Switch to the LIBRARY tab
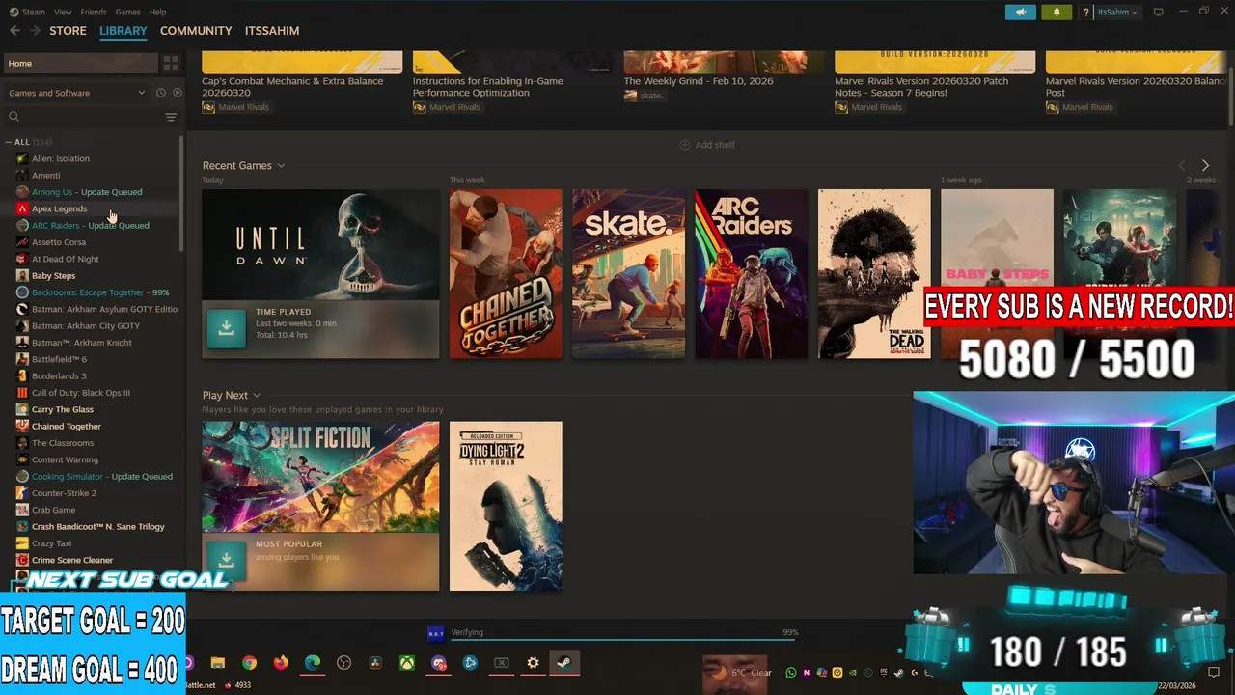 tap(123, 31)
